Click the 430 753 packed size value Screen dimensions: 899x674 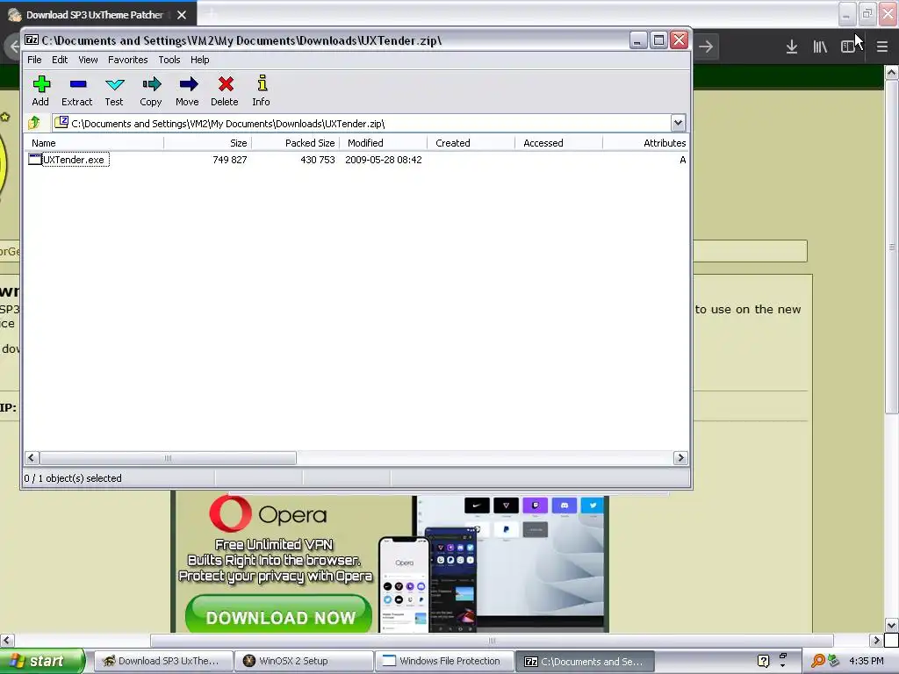click(318, 160)
